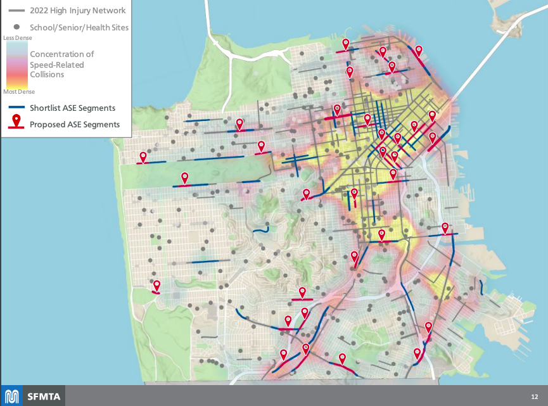Click the red pin near the southern city border
This screenshot has width=548, height=406.
342,358
